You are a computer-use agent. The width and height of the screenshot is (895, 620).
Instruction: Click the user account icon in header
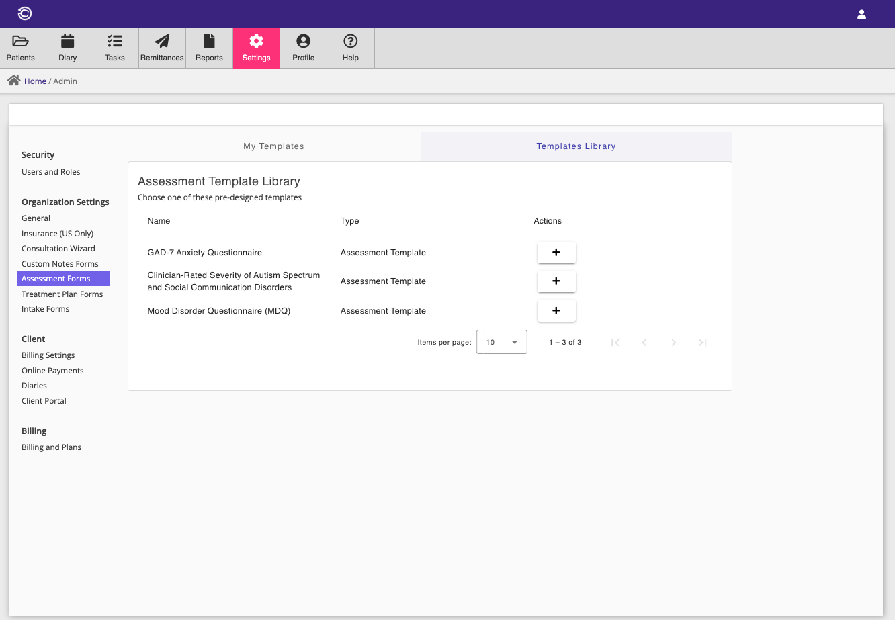point(861,14)
